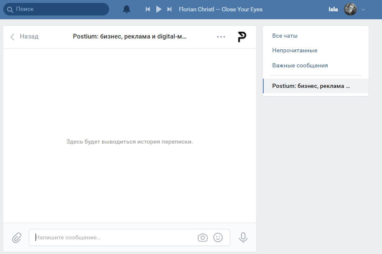Expand the profile menu chevron arrow
The image size is (382, 254).
coord(363,9)
